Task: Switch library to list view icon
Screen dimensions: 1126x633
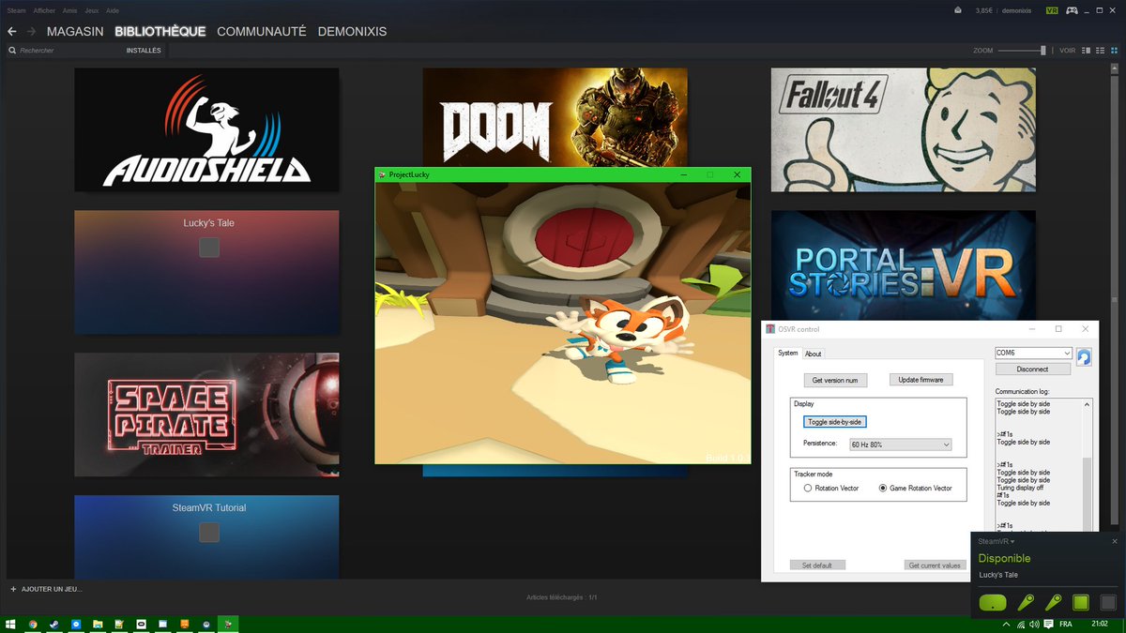Action: click(1099, 51)
